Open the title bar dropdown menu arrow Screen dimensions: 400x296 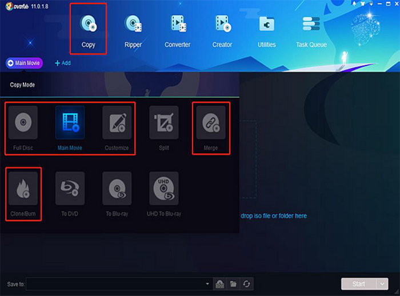[x=371, y=3]
